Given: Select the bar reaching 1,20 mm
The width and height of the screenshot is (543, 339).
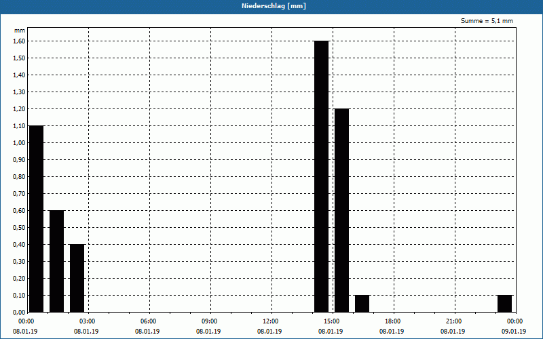Looking at the screenshot, I should (342, 210).
